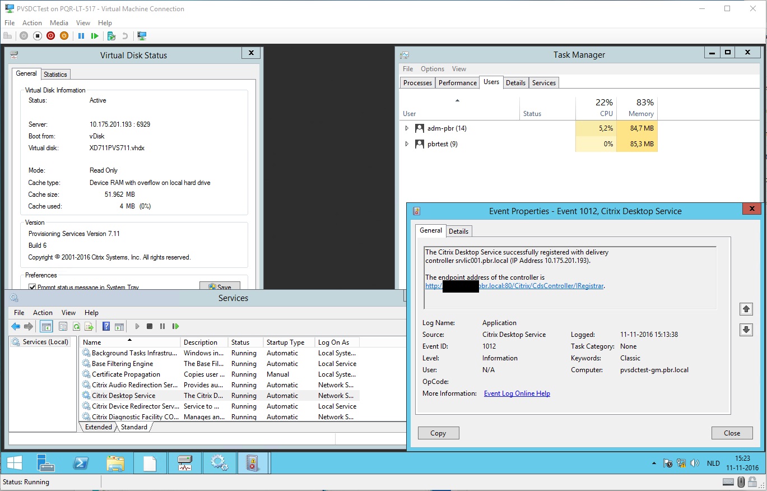
Task: Open Server Manager from the taskbar
Action: pyautogui.click(x=46, y=464)
